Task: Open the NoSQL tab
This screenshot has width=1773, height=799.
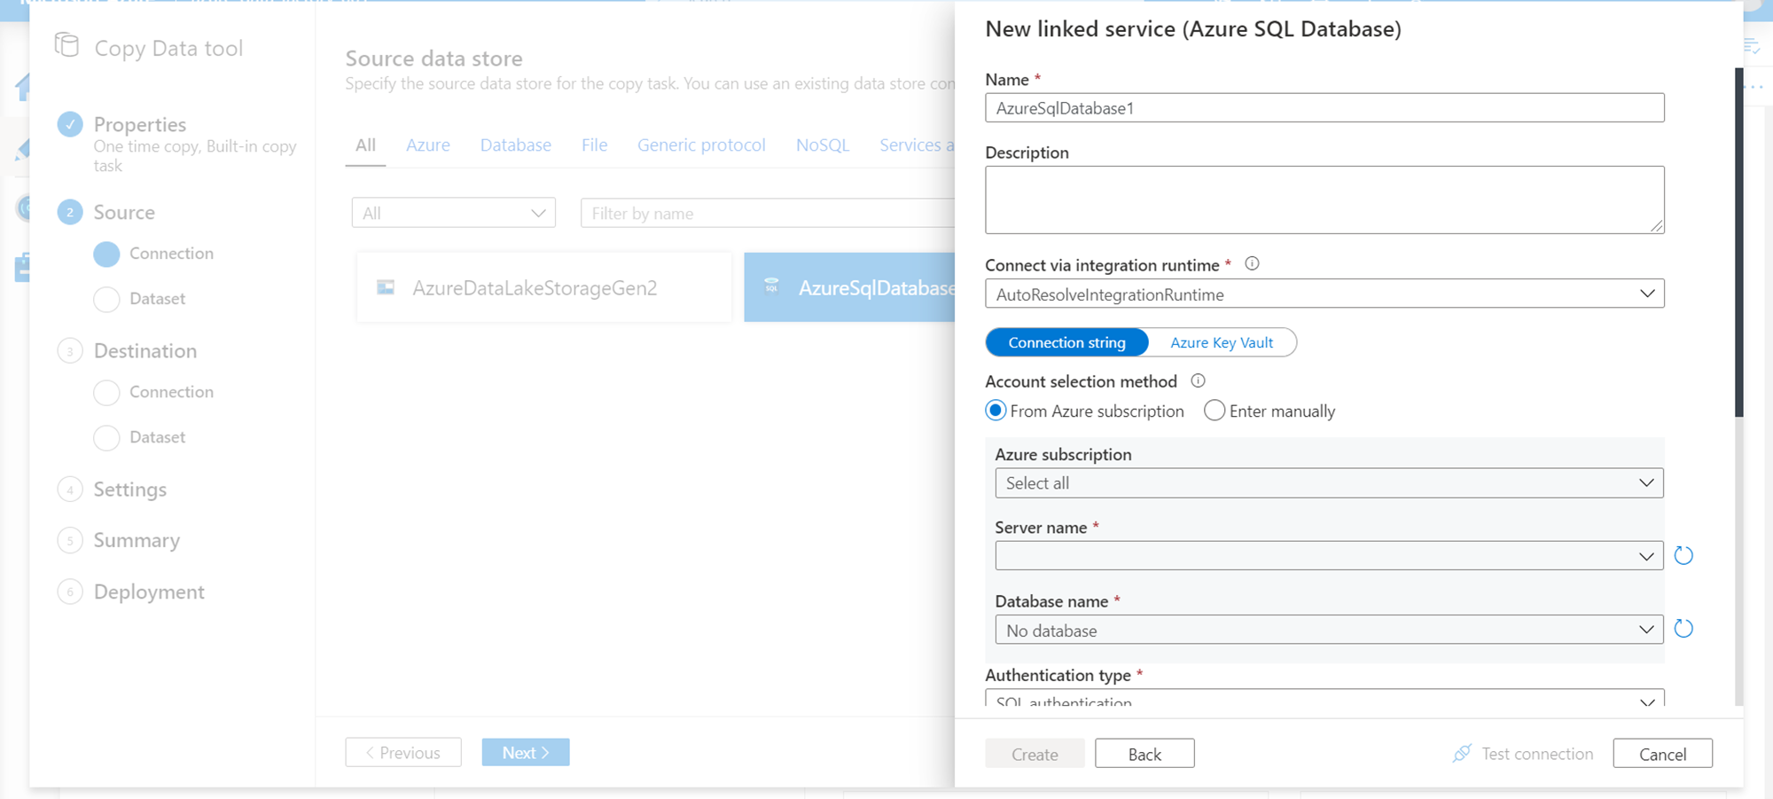Action: pyautogui.click(x=822, y=145)
